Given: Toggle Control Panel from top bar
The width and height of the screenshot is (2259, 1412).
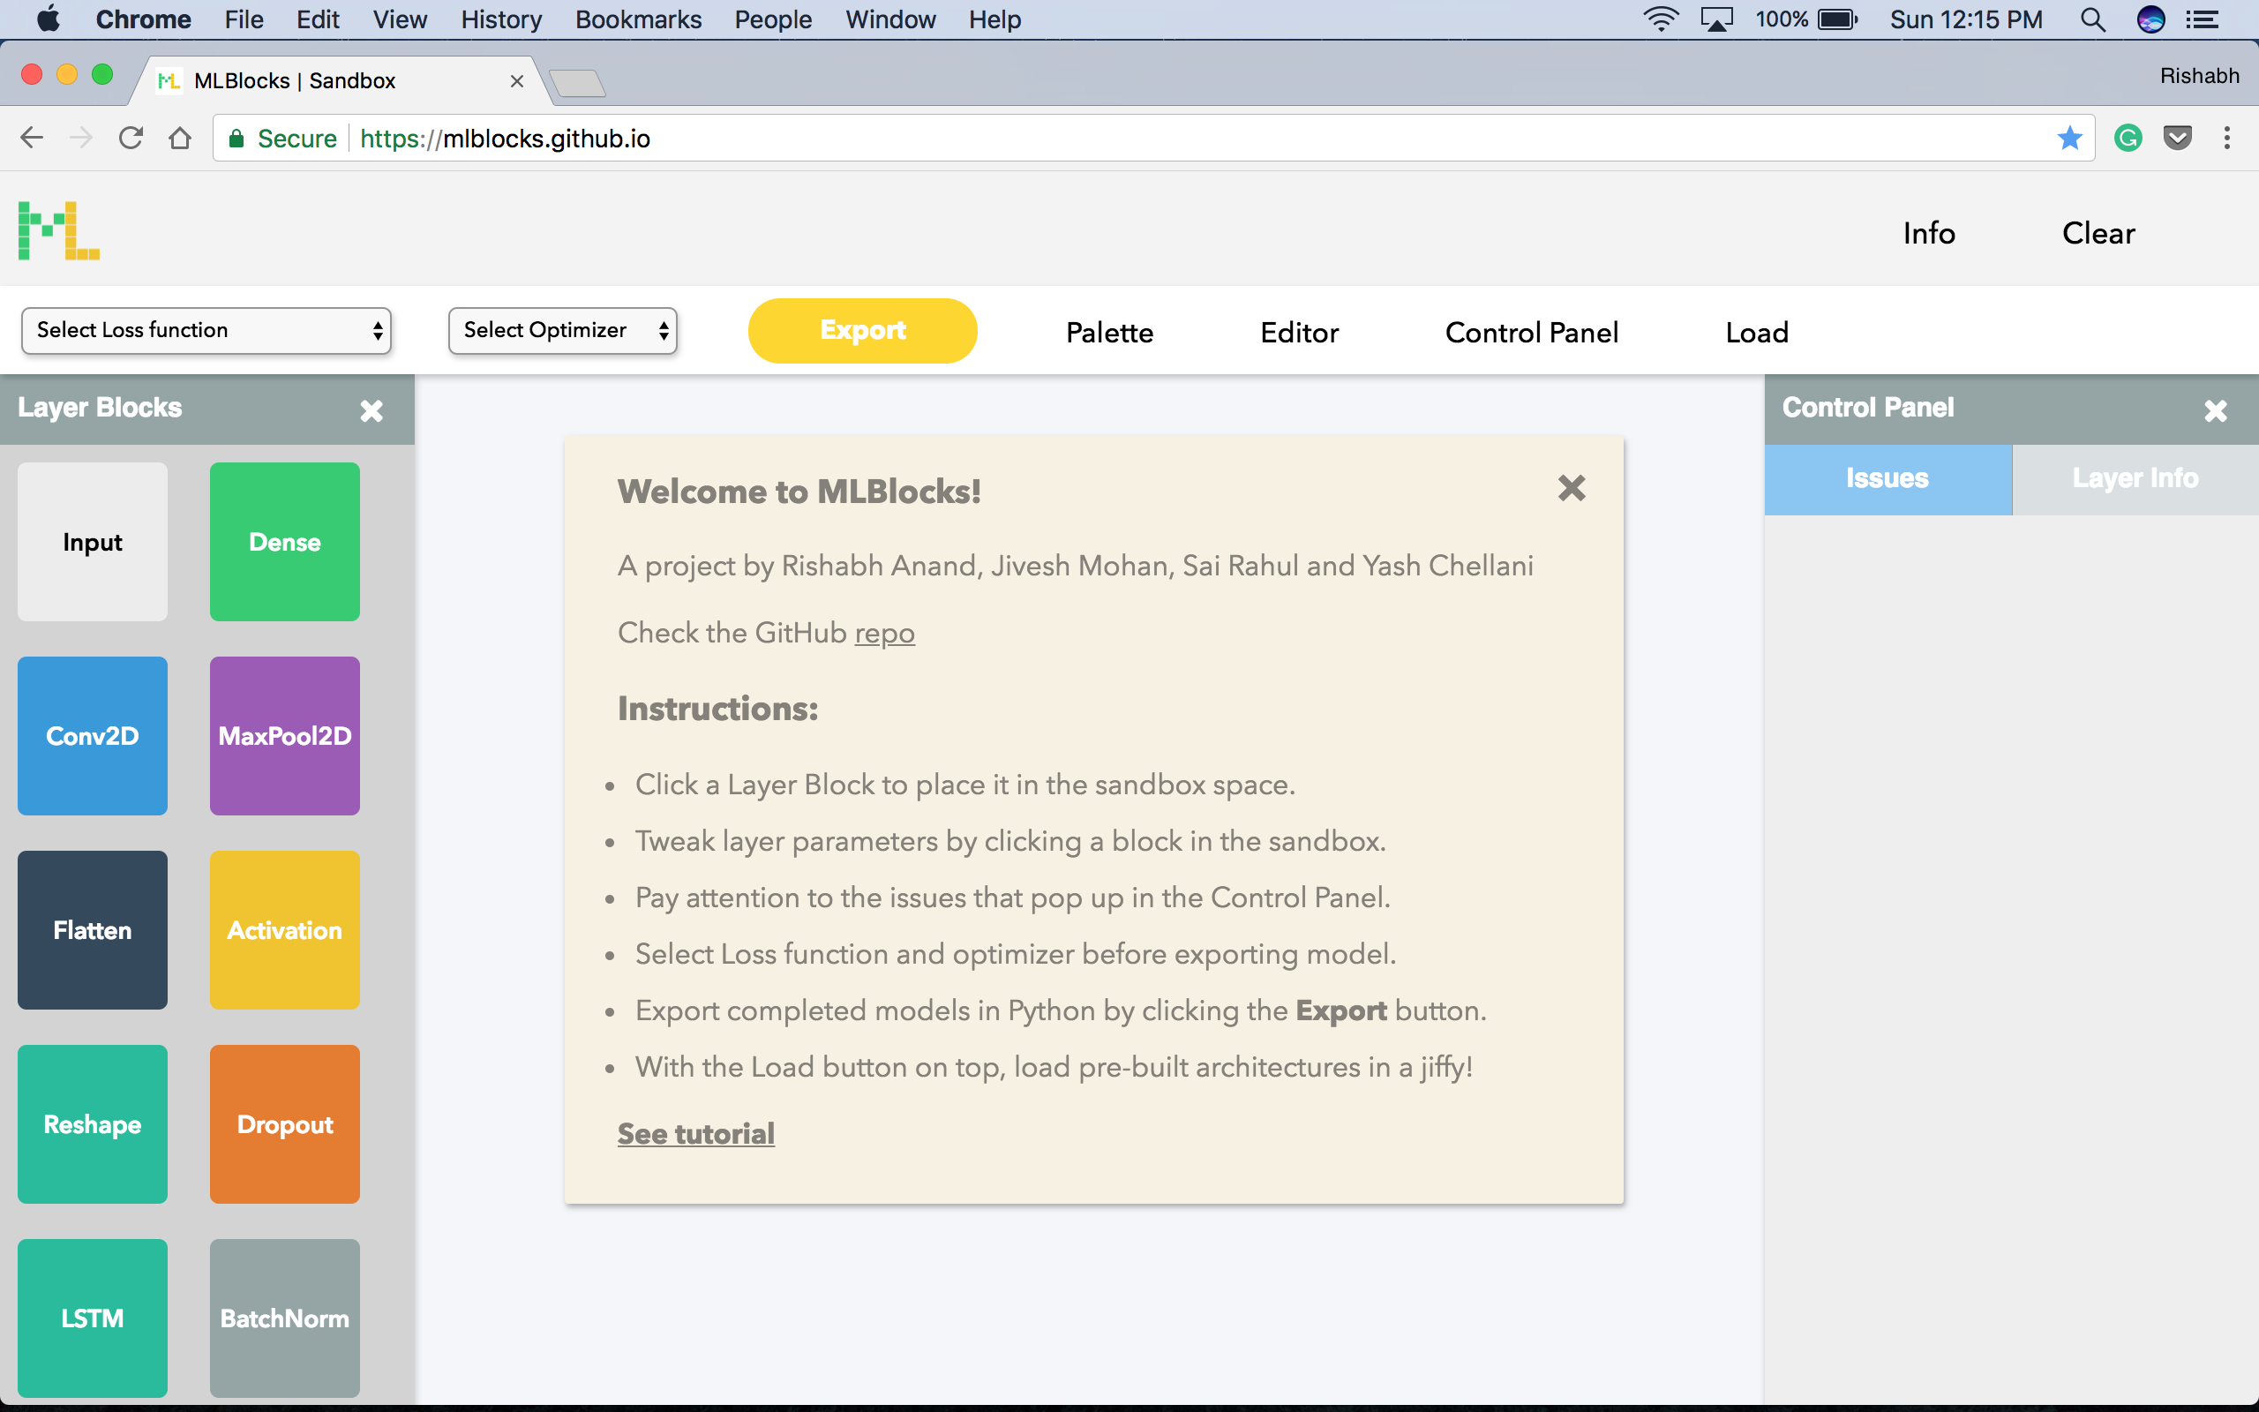Looking at the screenshot, I should click(x=1531, y=333).
